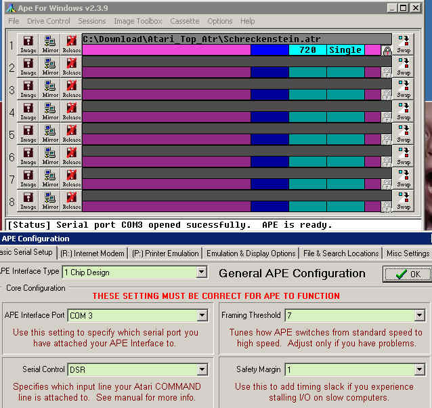Open the Help menu
This screenshot has width=432, height=408.
pyautogui.click(x=247, y=21)
